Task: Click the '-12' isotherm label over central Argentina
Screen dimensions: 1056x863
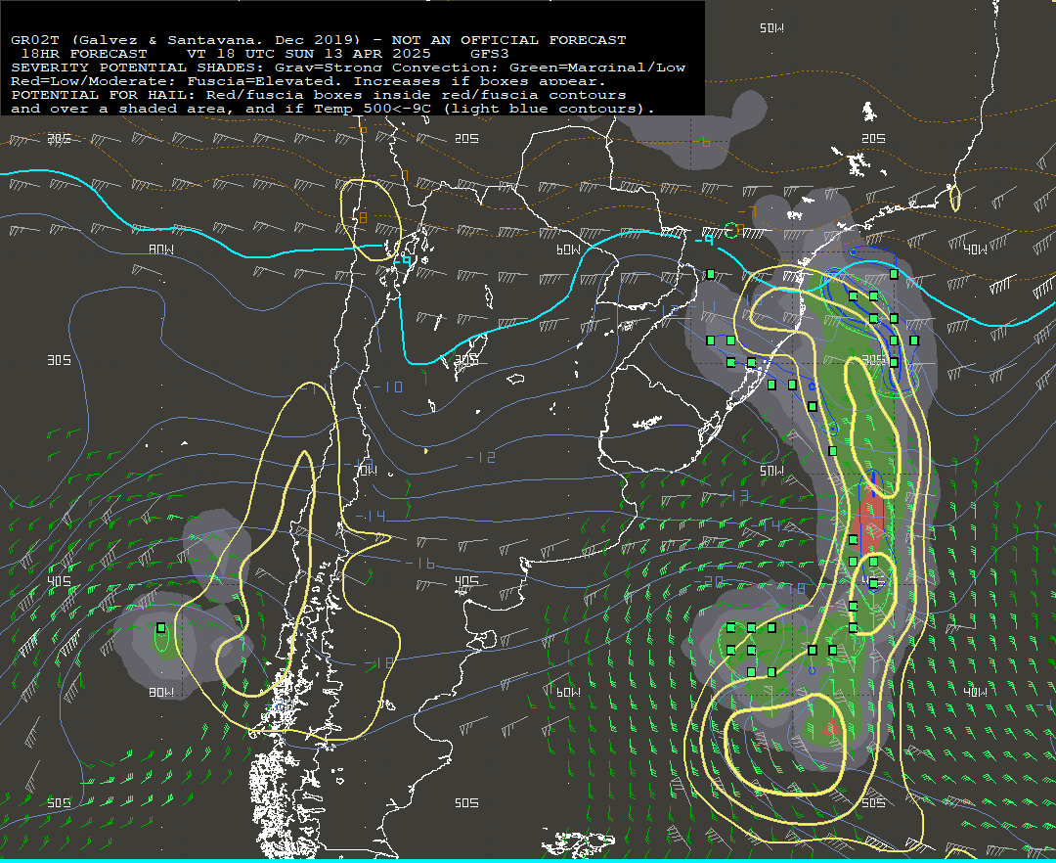Action: (481, 458)
